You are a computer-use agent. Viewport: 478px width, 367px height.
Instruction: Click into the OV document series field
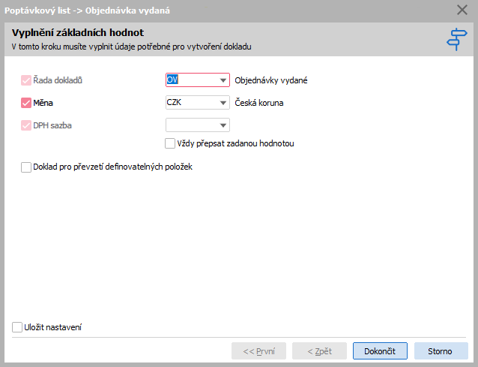192,80
